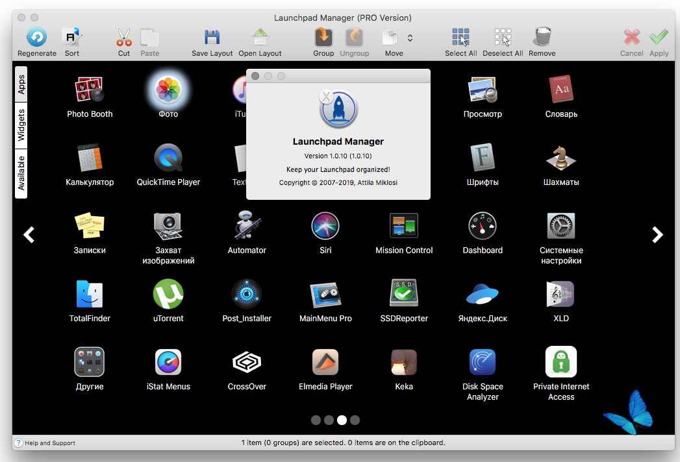Screen dimensions: 680x462
Task: Jump to second page dot
Action: [329, 420]
